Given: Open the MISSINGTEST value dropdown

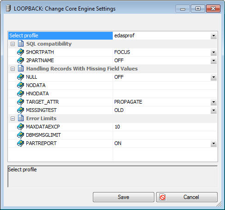Looking at the screenshot, I should [213, 111].
